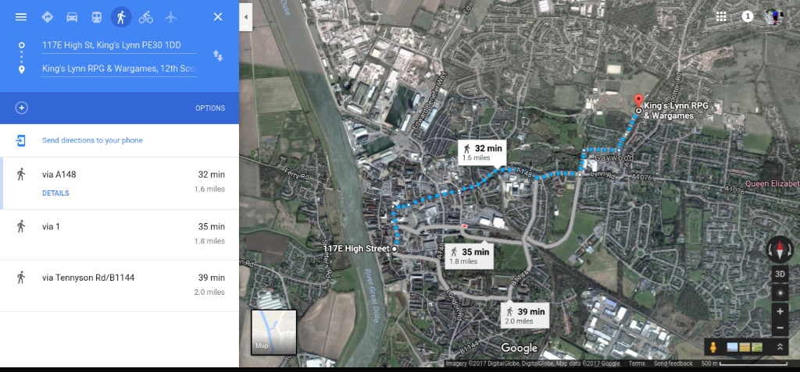Select transit travel mode train icon
Screen dimensions: 800x372
coord(96,17)
